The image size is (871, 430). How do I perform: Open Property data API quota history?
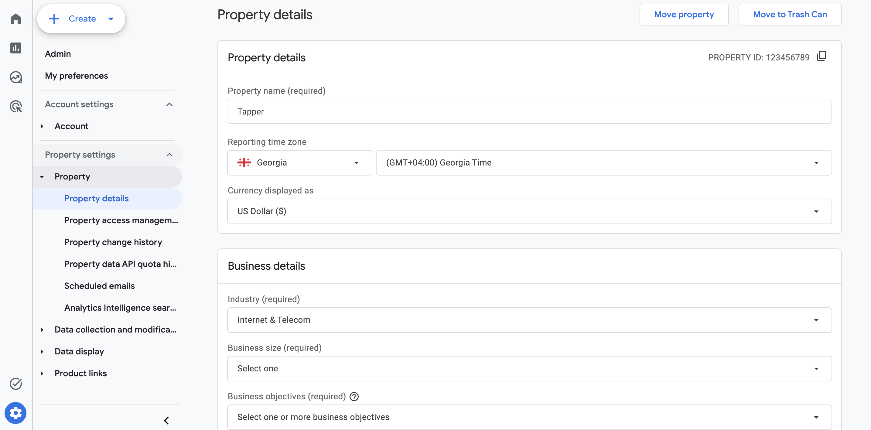[120, 264]
